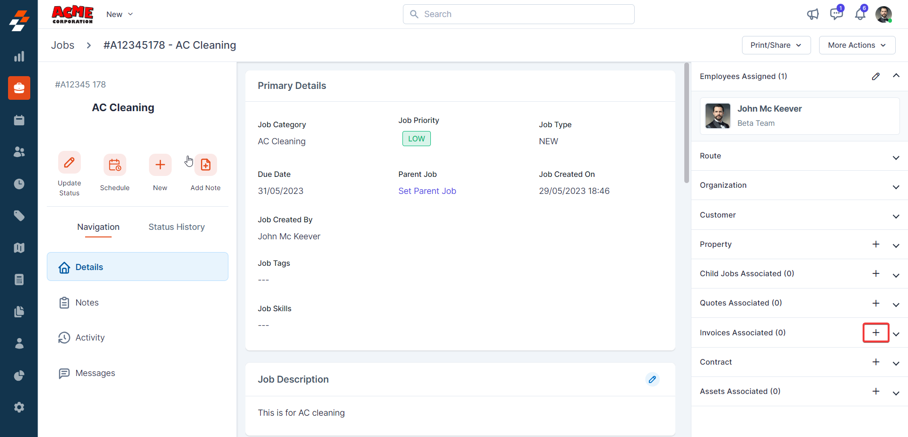
Task: Add a property with plus icon
Action: pos(875,244)
